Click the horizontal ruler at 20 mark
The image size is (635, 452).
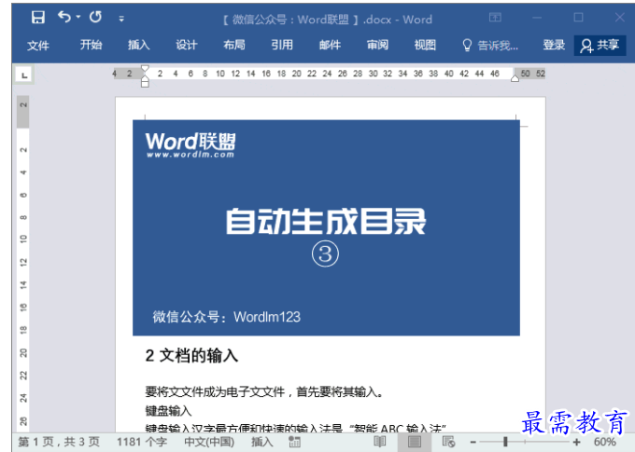[x=296, y=74]
